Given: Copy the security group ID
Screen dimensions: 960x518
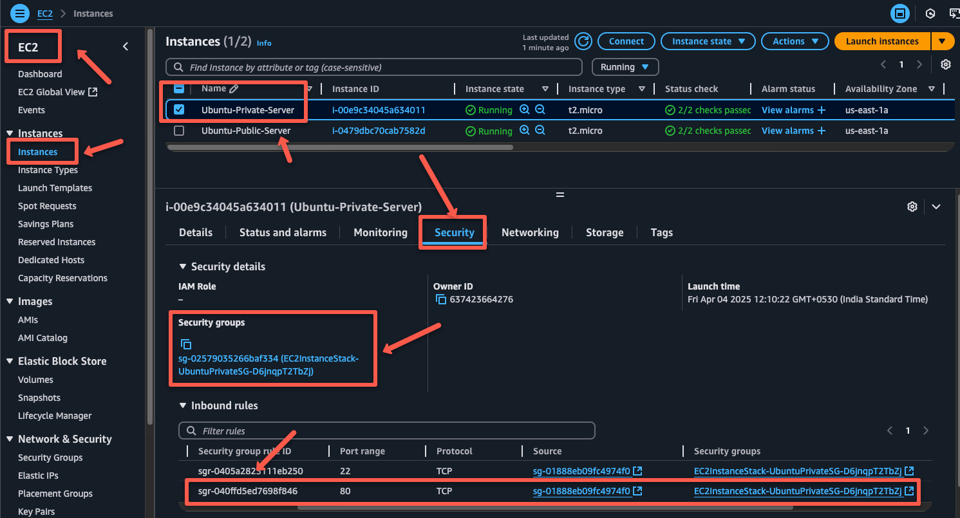Looking at the screenshot, I should click(185, 344).
